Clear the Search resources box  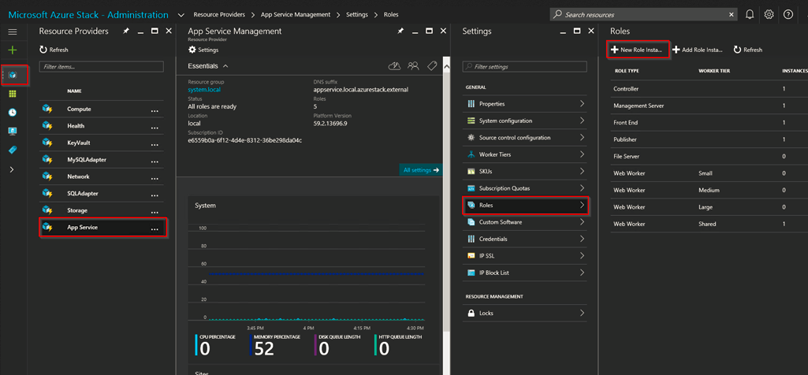click(x=732, y=15)
